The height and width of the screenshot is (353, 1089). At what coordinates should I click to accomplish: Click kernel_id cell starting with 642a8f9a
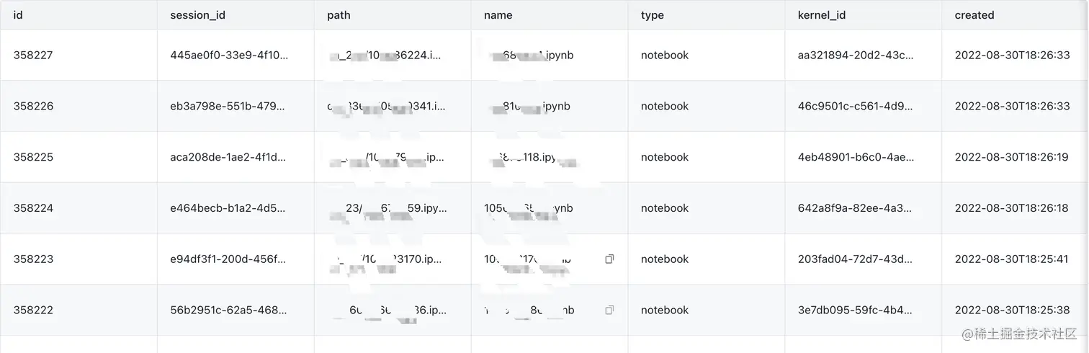click(856, 208)
